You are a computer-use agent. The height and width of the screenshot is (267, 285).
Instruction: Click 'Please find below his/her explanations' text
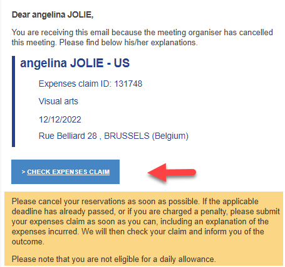[128, 43]
